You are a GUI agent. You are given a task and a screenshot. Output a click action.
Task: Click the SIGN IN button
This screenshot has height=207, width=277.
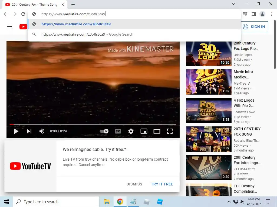pos(255,27)
